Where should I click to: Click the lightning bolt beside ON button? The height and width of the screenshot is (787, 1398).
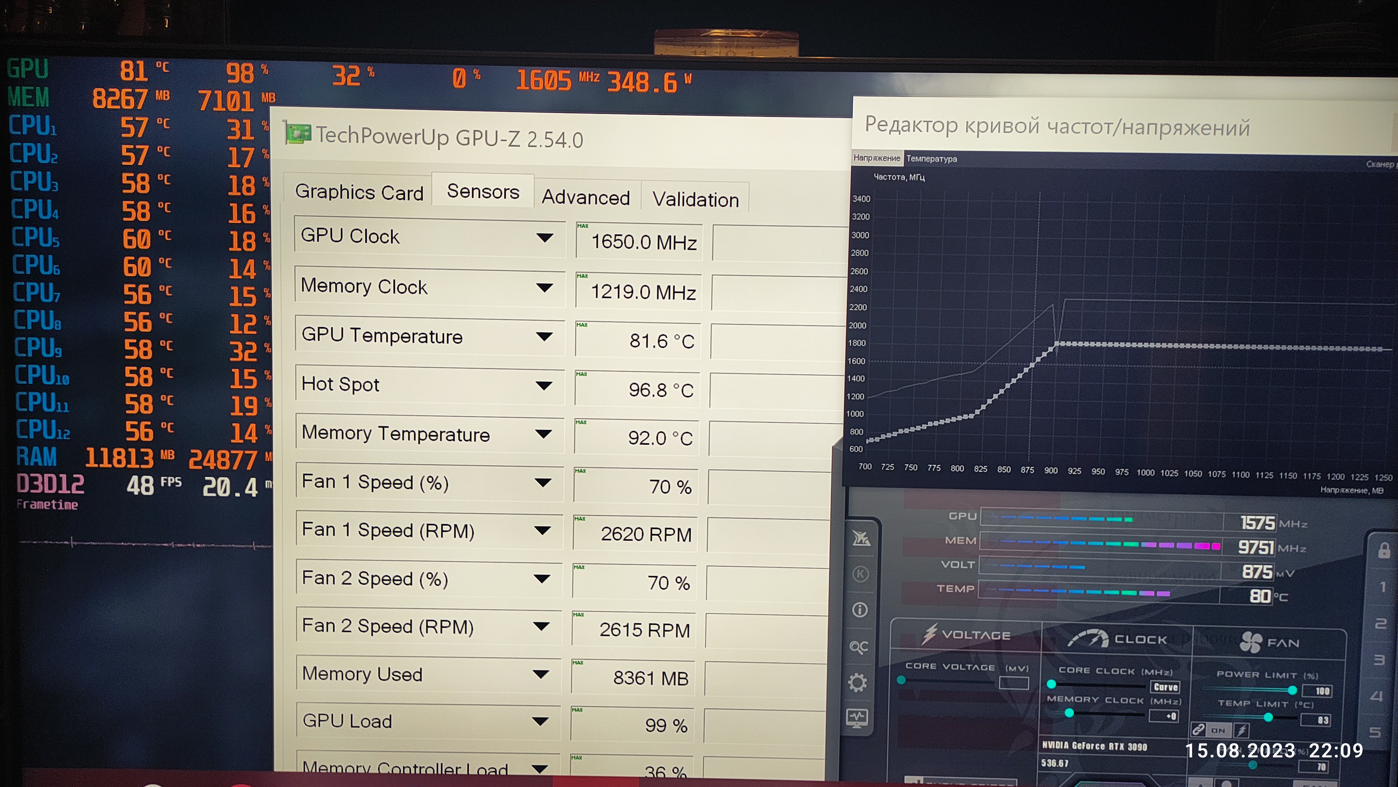pos(1241,730)
